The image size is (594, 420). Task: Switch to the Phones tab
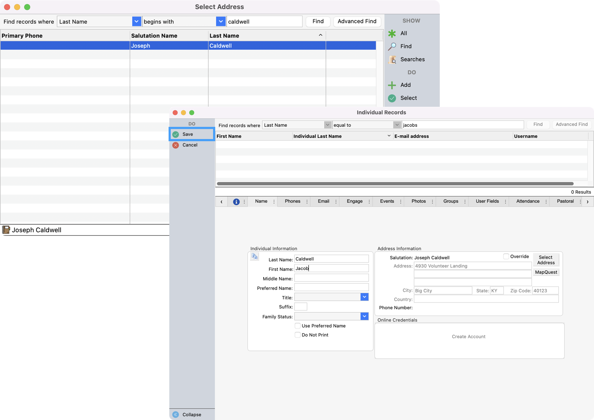tap(292, 201)
